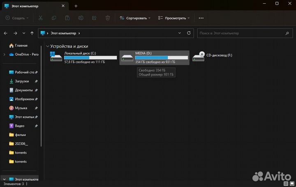Open address bar history dropdown chevron
296x187 pixels.
coord(179,33)
